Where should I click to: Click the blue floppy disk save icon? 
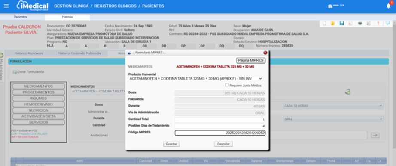pos(342,24)
